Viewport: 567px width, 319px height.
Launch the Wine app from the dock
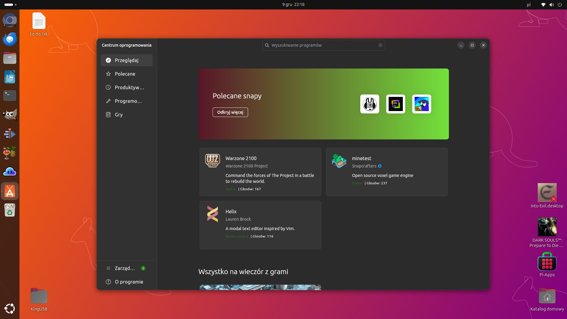(10, 152)
